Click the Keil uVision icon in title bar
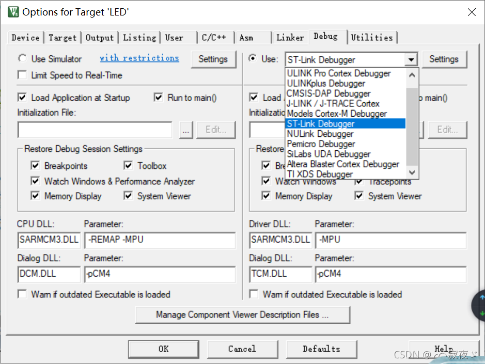 pyautogui.click(x=13, y=12)
